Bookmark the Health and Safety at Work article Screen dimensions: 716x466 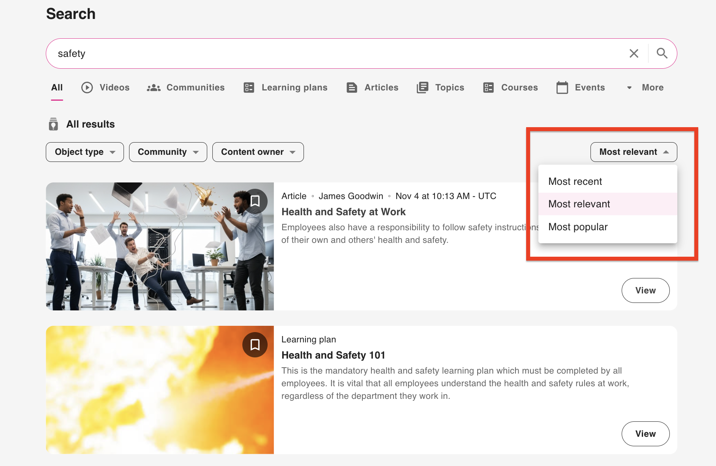pos(255,201)
